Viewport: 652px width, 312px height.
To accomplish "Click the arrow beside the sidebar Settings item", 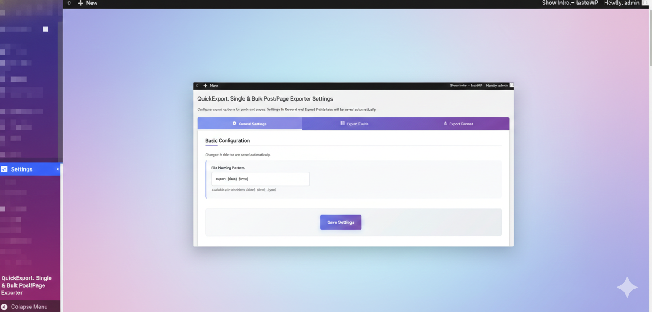I will (x=58, y=169).
